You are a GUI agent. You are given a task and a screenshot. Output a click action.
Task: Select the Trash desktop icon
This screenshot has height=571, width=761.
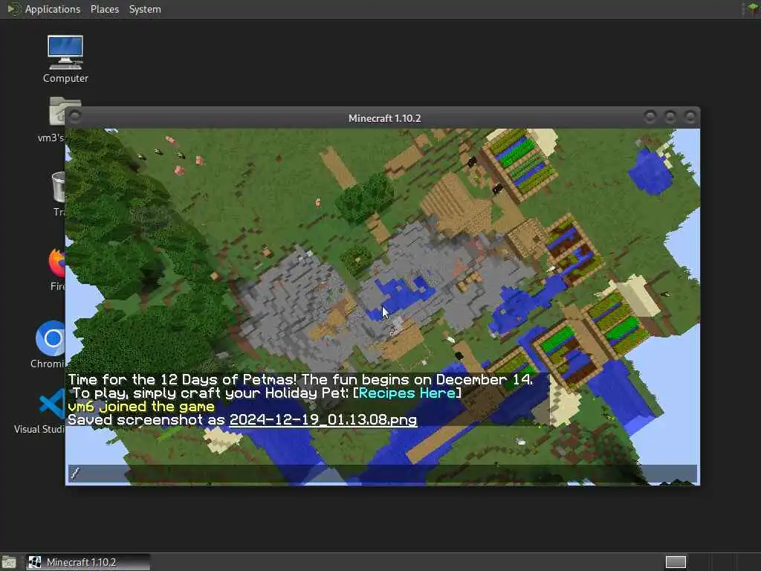58,194
